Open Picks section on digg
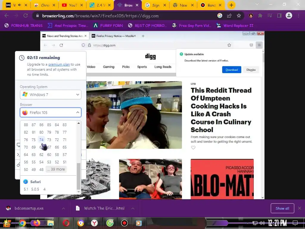305x229 pixels. pyautogui.click(x=126, y=67)
